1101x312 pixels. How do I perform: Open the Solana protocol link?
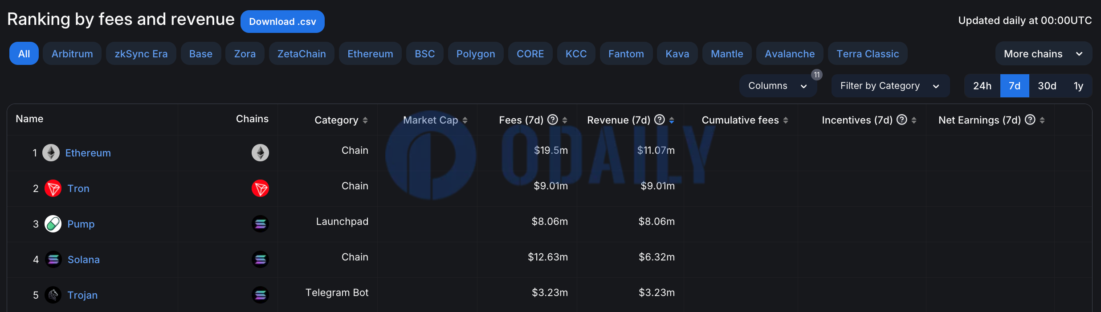tap(83, 260)
